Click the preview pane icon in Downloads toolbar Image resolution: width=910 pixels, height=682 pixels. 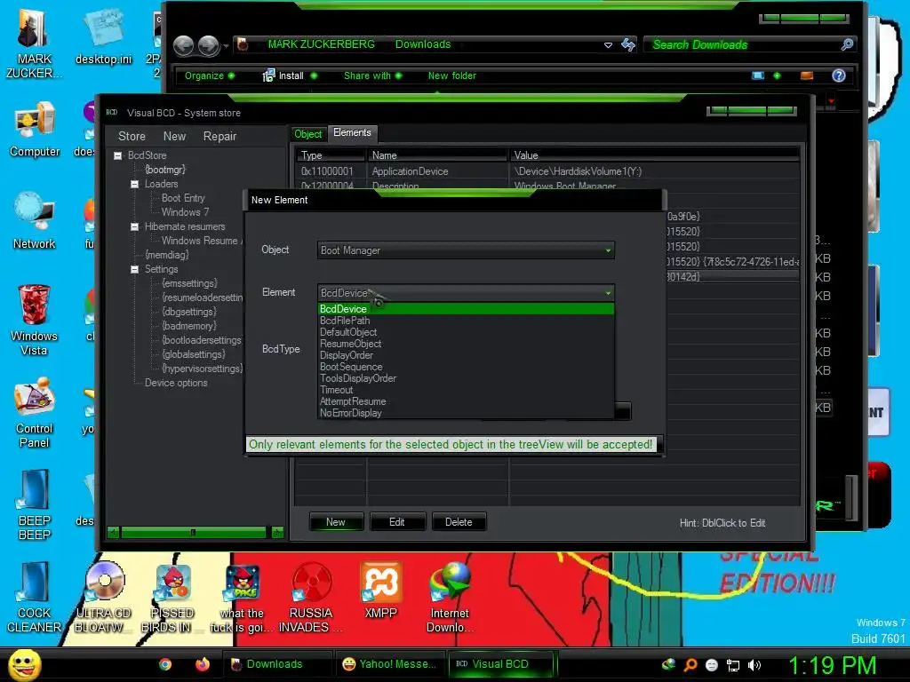(x=807, y=75)
